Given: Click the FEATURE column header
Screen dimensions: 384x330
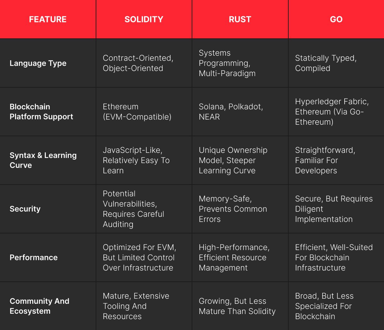Looking at the screenshot, I should click(x=48, y=19).
